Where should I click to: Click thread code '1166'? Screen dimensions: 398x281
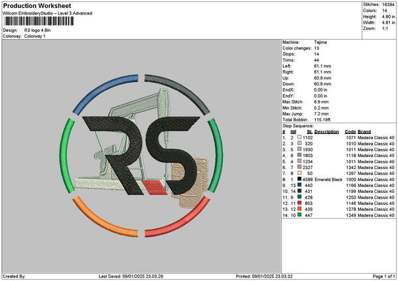[x=351, y=185]
